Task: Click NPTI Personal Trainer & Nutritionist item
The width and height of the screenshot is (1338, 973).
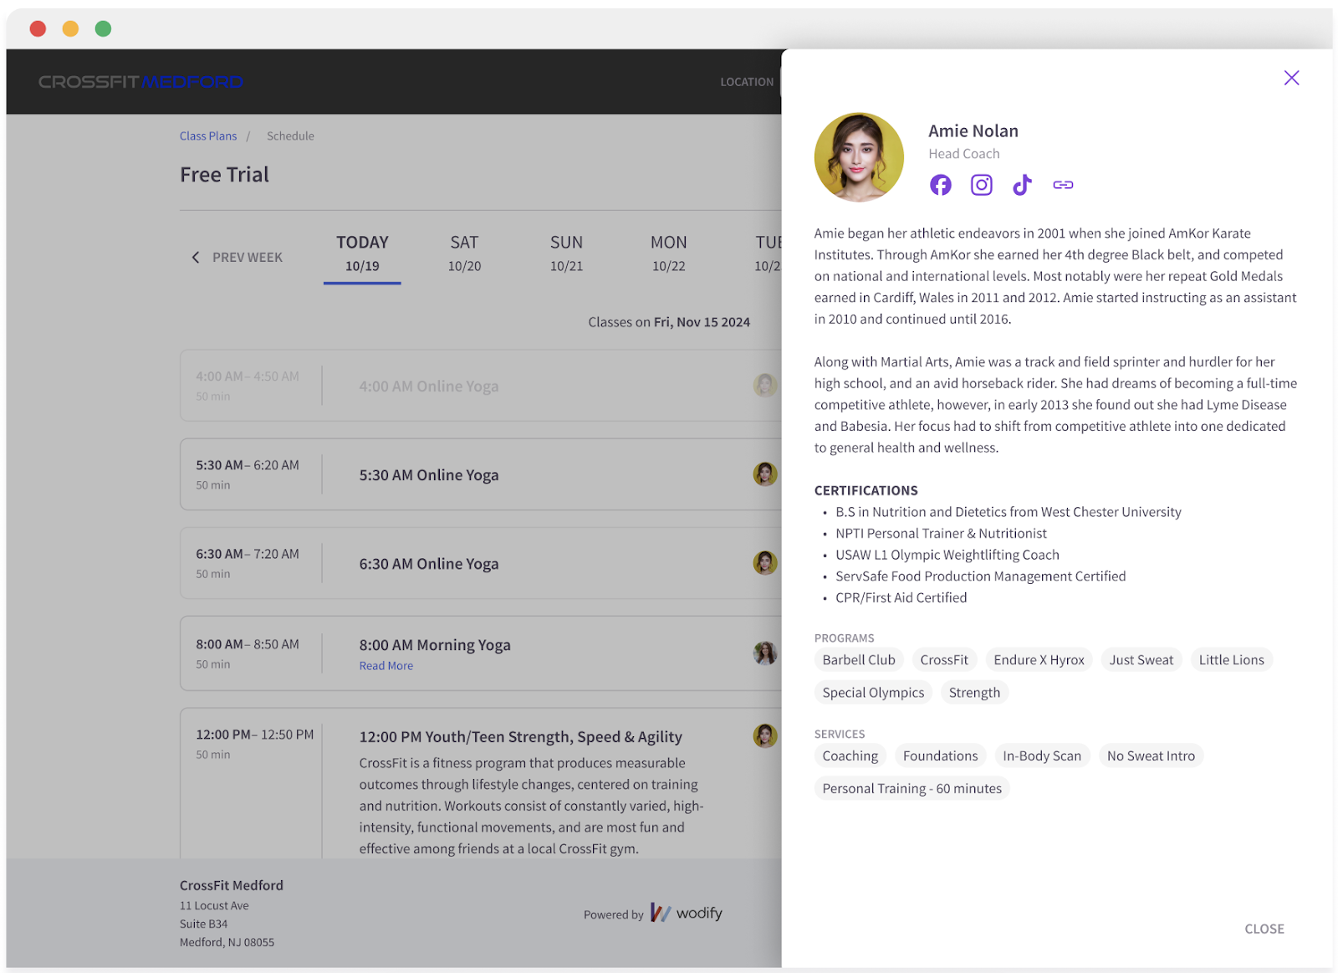Action: 941,534
